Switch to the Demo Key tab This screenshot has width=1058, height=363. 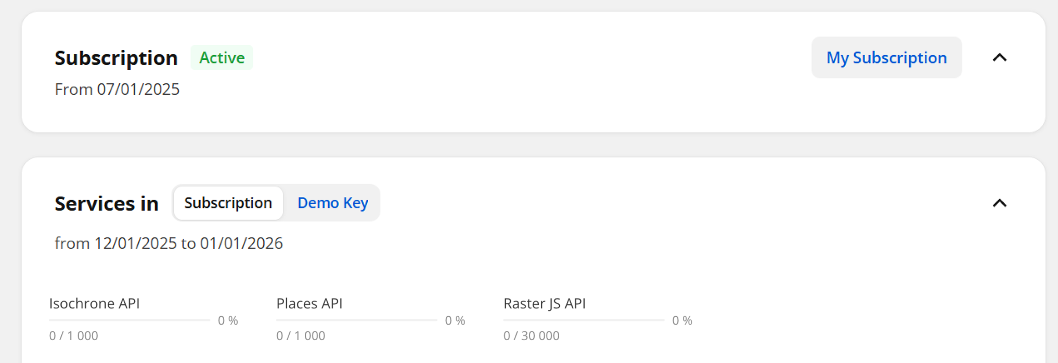click(x=332, y=203)
